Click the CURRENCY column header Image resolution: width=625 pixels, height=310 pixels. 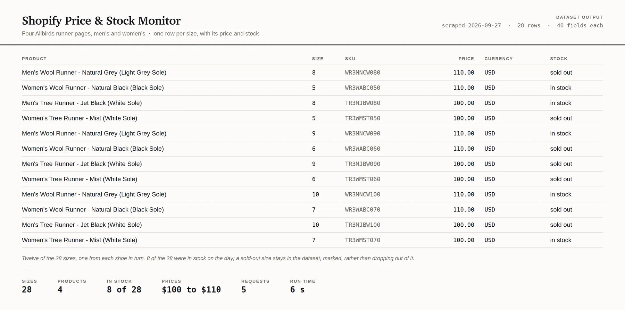tap(499, 59)
